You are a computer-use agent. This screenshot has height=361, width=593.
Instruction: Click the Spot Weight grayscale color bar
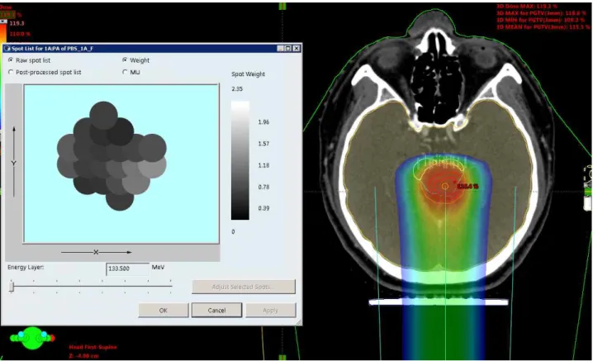(240, 160)
